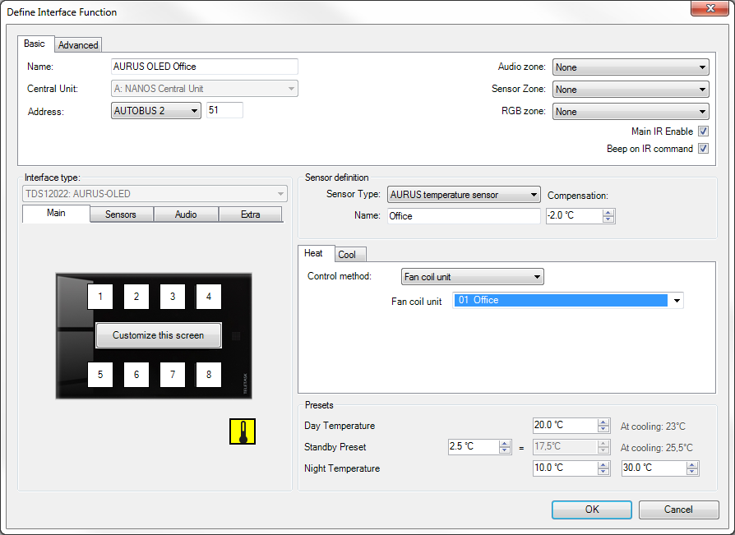Open the Audio zone dropdown
Image resolution: width=735 pixels, height=535 pixels.
(631, 67)
